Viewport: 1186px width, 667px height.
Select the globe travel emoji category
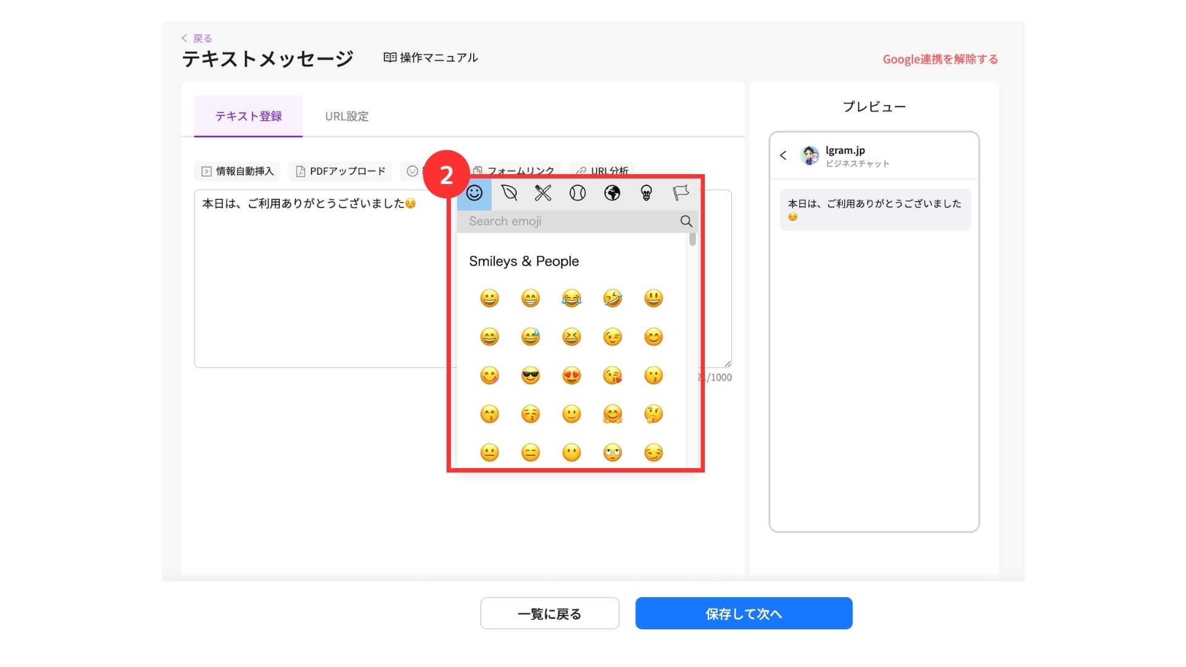coord(612,193)
